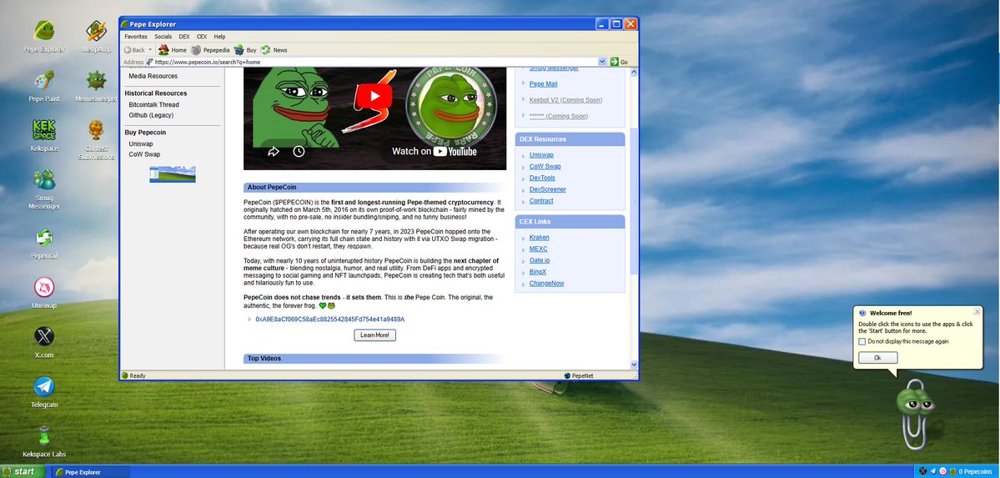Click the X icon in system tray
The image size is (1000, 478).
pos(922,471)
